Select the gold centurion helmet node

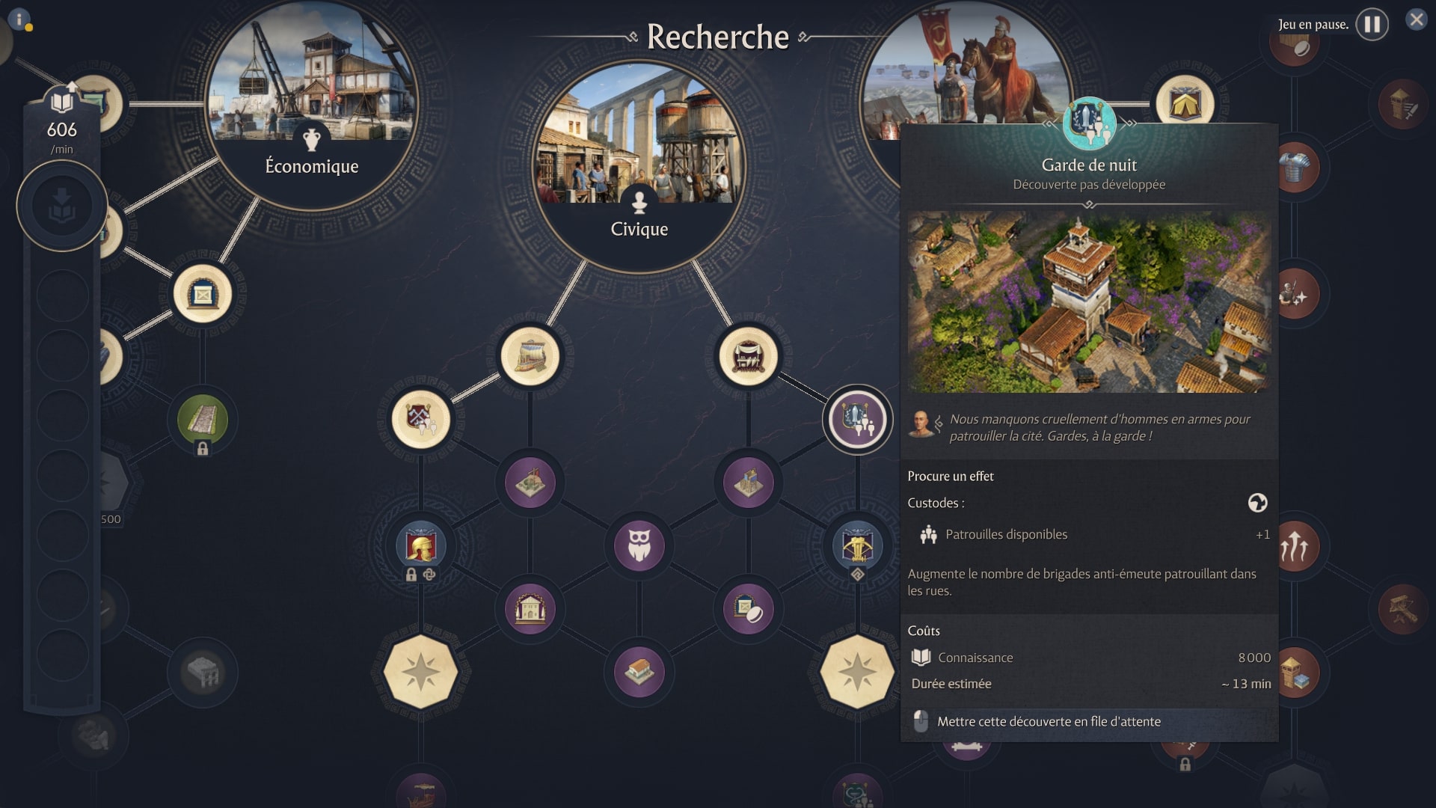point(420,545)
